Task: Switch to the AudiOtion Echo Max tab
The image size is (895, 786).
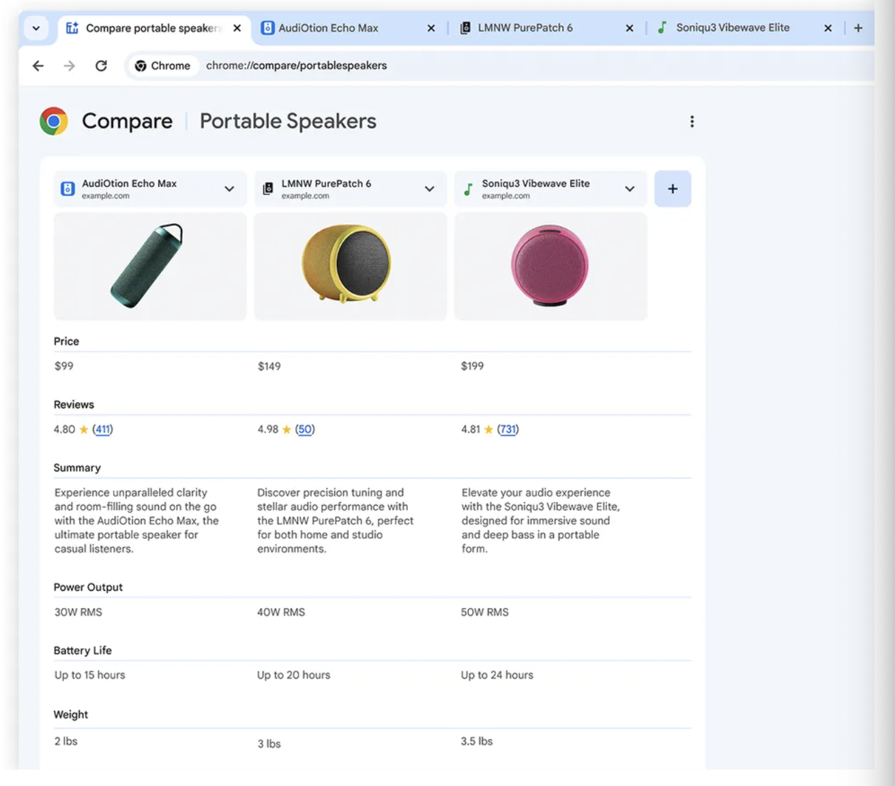Action: tap(328, 28)
